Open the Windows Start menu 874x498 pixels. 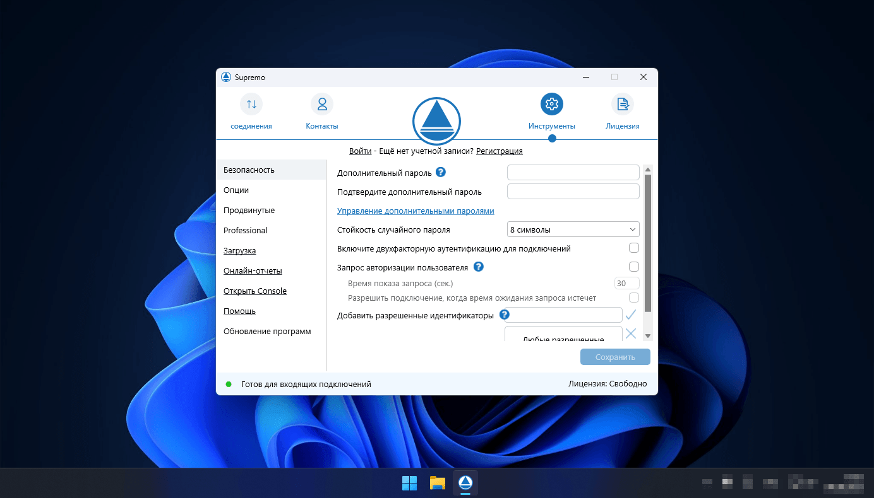(409, 483)
